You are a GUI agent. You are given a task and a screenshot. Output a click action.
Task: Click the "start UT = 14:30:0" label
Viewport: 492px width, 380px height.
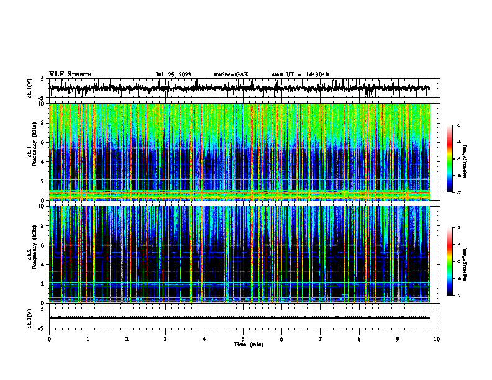coord(300,75)
